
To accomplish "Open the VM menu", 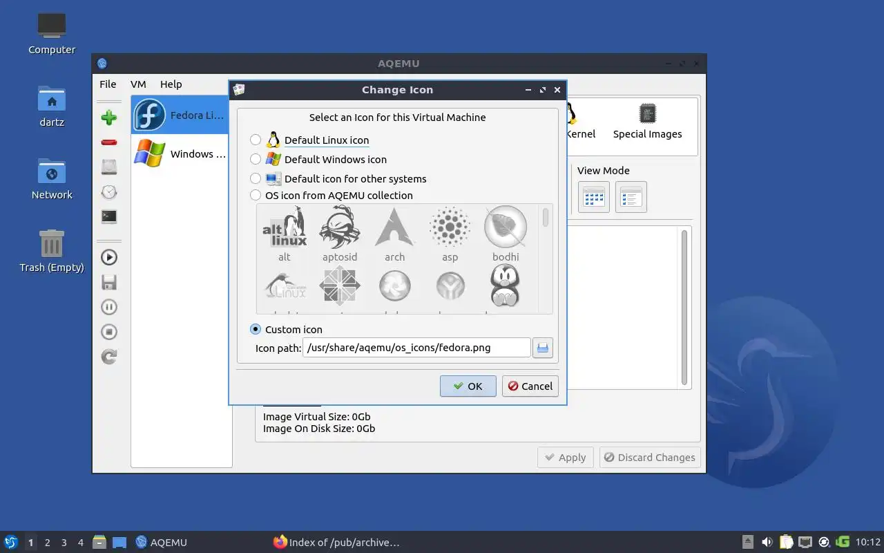I will (x=138, y=84).
